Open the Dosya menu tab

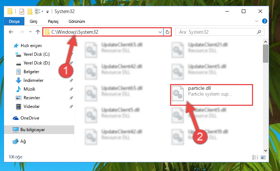tap(14, 21)
